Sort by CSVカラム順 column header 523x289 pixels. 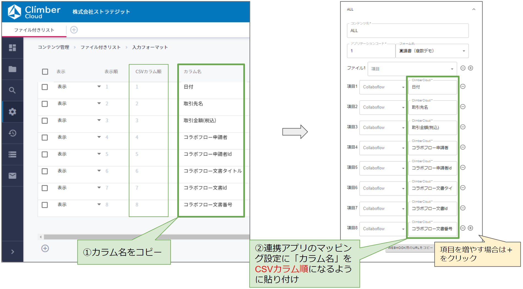(x=148, y=72)
